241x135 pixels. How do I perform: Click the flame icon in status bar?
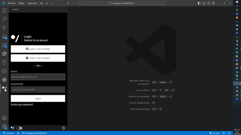click(x=18, y=133)
